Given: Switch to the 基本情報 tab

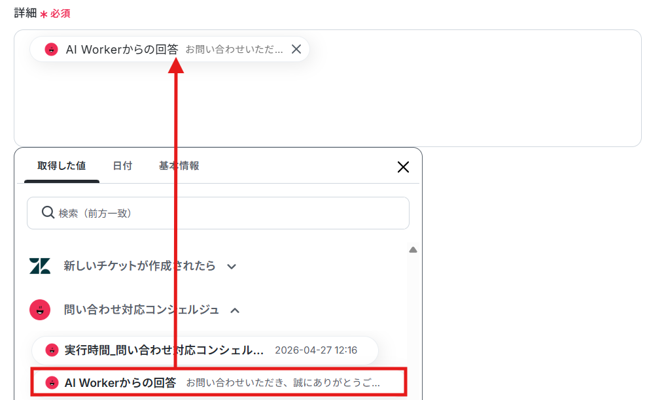Looking at the screenshot, I should (179, 166).
